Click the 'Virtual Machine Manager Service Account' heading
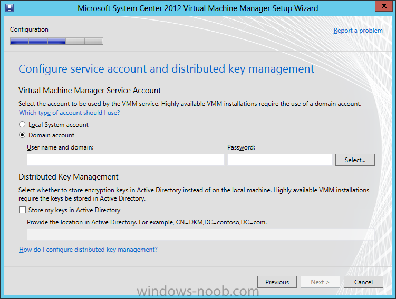Viewport: 396px width, 299px height. coord(90,91)
